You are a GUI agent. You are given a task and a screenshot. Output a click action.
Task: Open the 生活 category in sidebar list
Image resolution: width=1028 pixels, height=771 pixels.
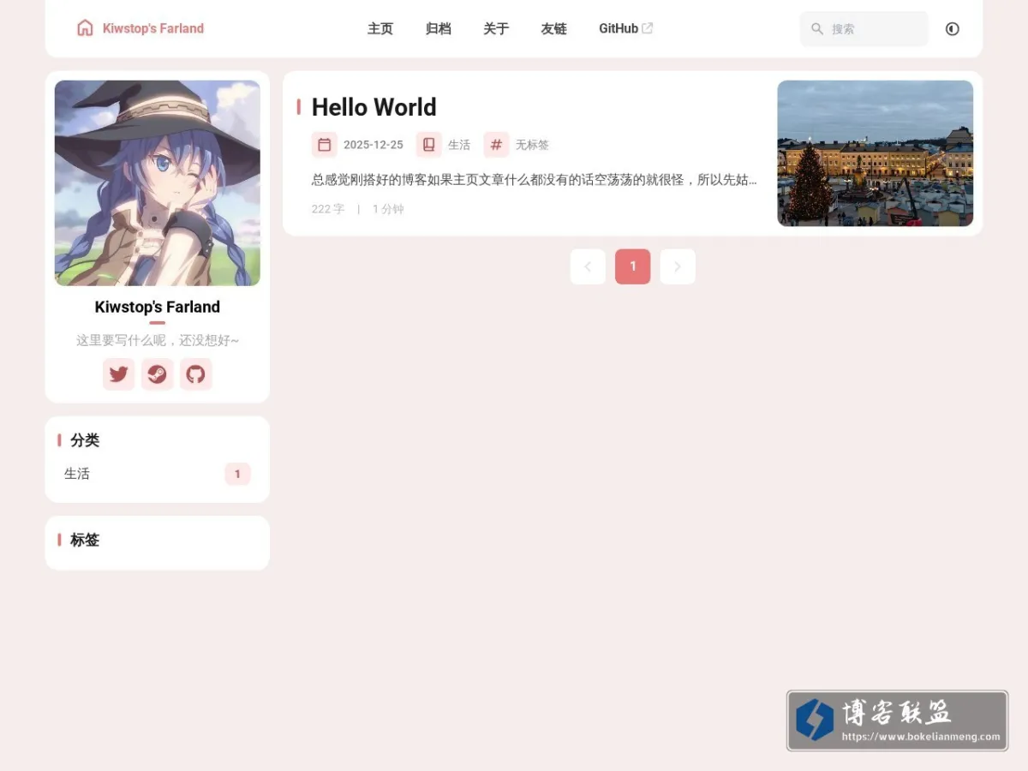click(x=158, y=474)
